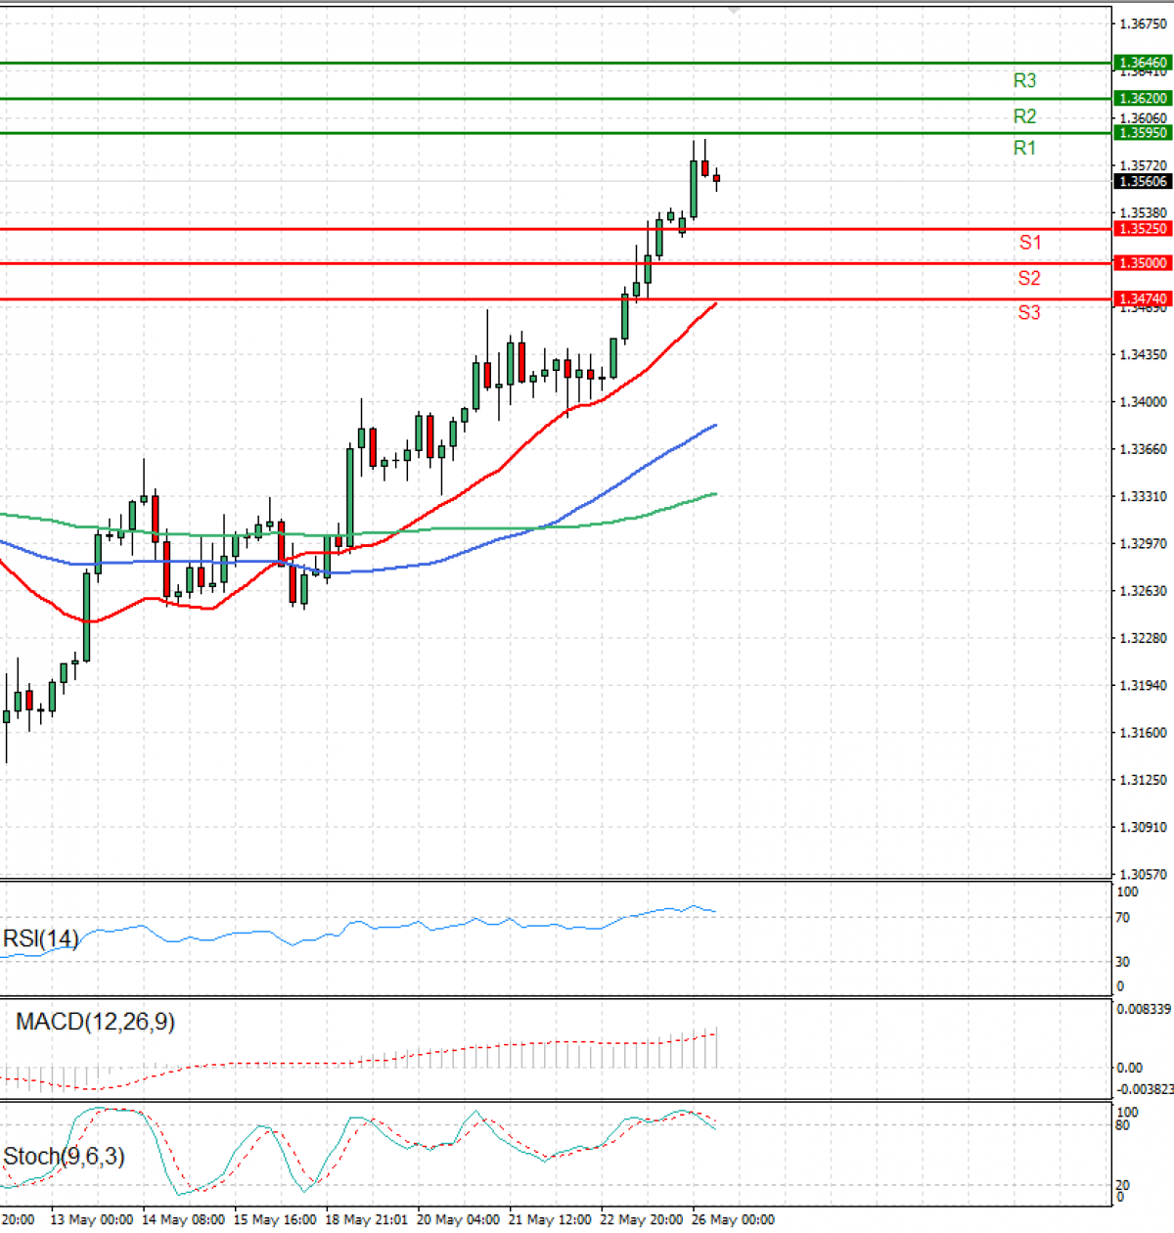Select the S2 support label

pyautogui.click(x=1029, y=278)
